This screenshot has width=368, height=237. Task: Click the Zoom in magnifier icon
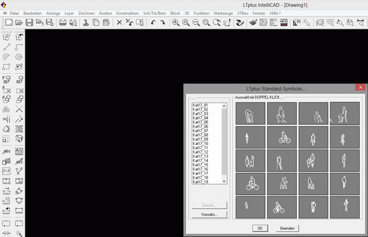tap(175, 23)
